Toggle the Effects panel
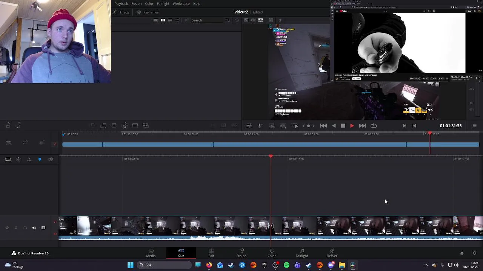The height and width of the screenshot is (271, 483). [121, 12]
